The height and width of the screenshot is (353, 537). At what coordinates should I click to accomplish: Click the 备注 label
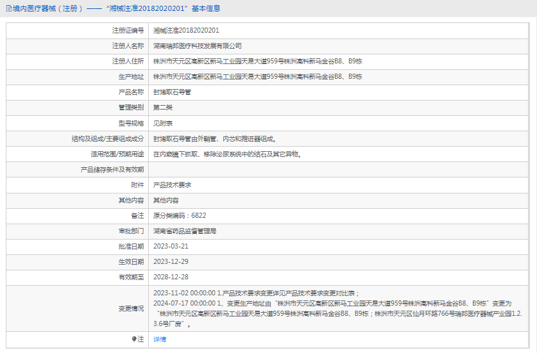[137, 215]
